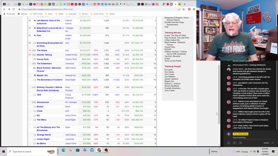This screenshot has width=278, height=156.
Task: Open the Skinamarink movie link
Action: 43,102
